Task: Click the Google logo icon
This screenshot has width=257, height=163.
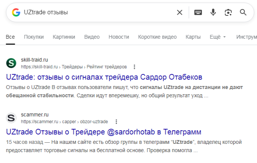Action: (16, 12)
